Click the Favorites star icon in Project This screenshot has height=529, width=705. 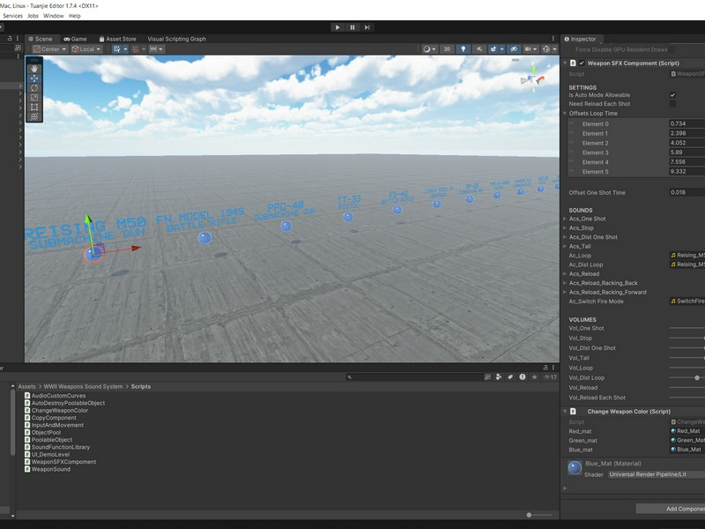click(534, 377)
